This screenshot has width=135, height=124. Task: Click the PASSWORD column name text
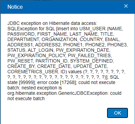point(21,34)
